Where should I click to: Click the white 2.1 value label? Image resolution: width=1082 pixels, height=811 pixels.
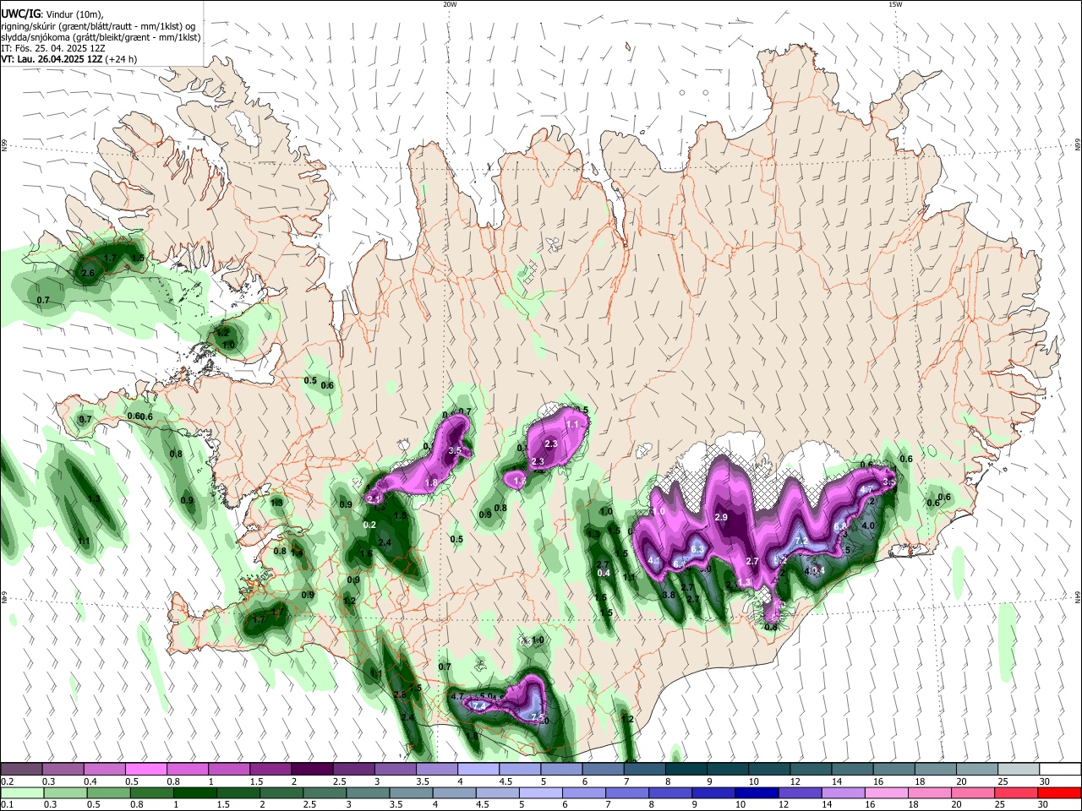click(374, 498)
